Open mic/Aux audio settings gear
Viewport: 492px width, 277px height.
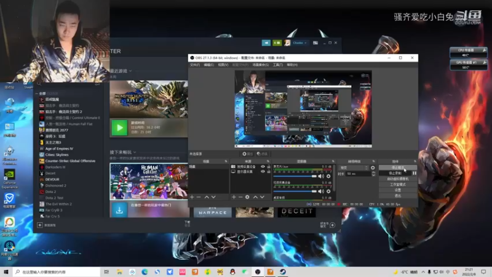coord(328,176)
